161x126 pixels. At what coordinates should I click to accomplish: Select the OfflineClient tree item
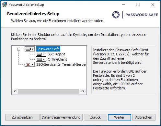57,59
